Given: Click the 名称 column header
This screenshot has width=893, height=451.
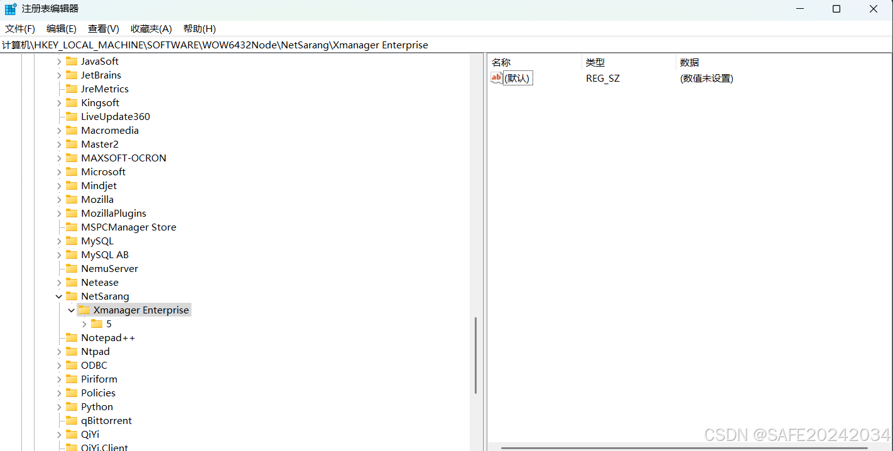Looking at the screenshot, I should point(535,62).
